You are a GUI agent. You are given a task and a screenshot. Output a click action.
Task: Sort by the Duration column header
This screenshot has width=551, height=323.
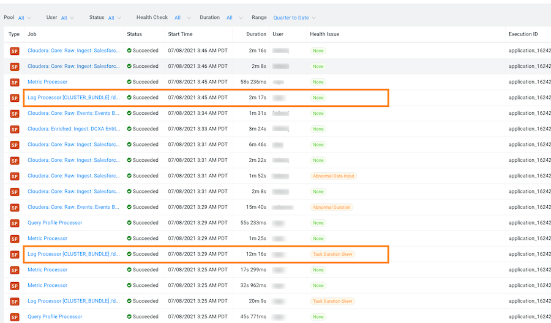[x=256, y=34]
